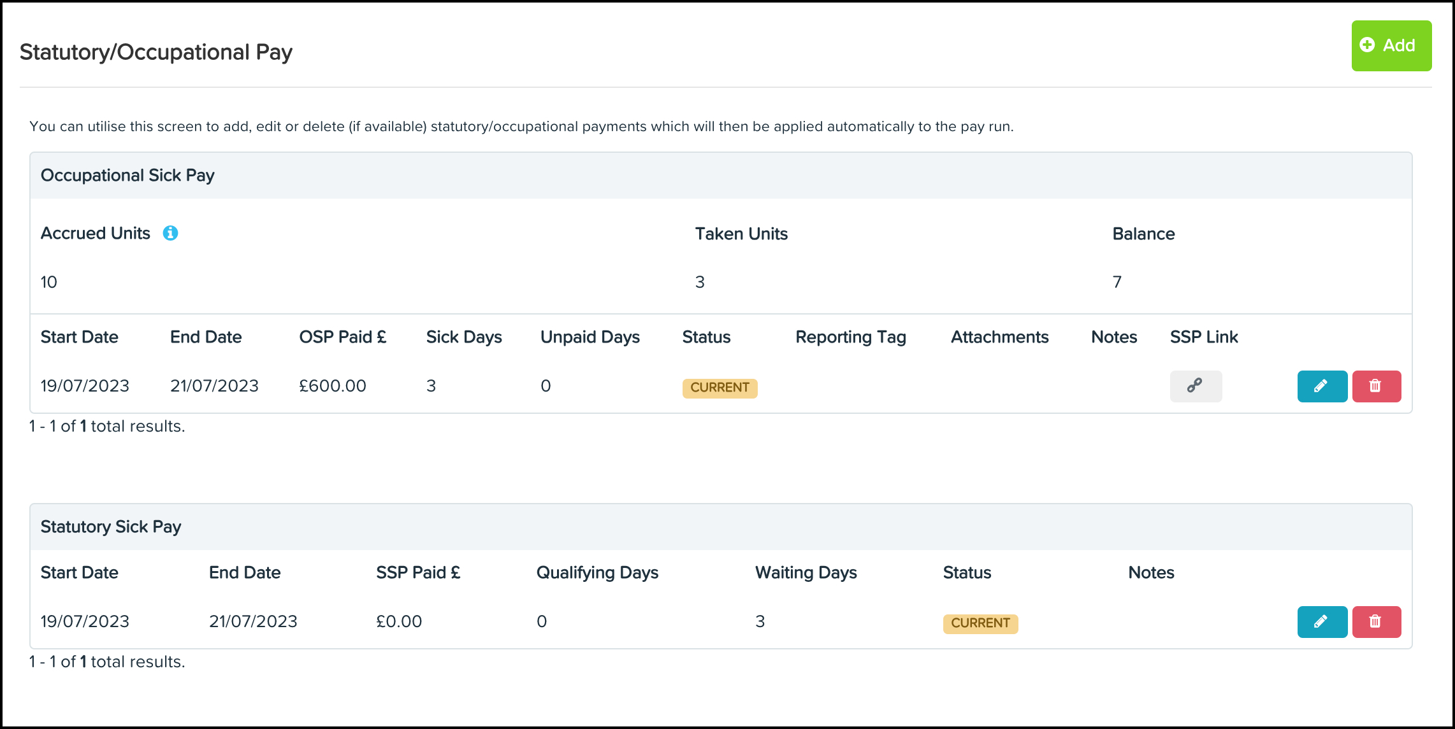Click the OSP Paid £ column header

343,337
